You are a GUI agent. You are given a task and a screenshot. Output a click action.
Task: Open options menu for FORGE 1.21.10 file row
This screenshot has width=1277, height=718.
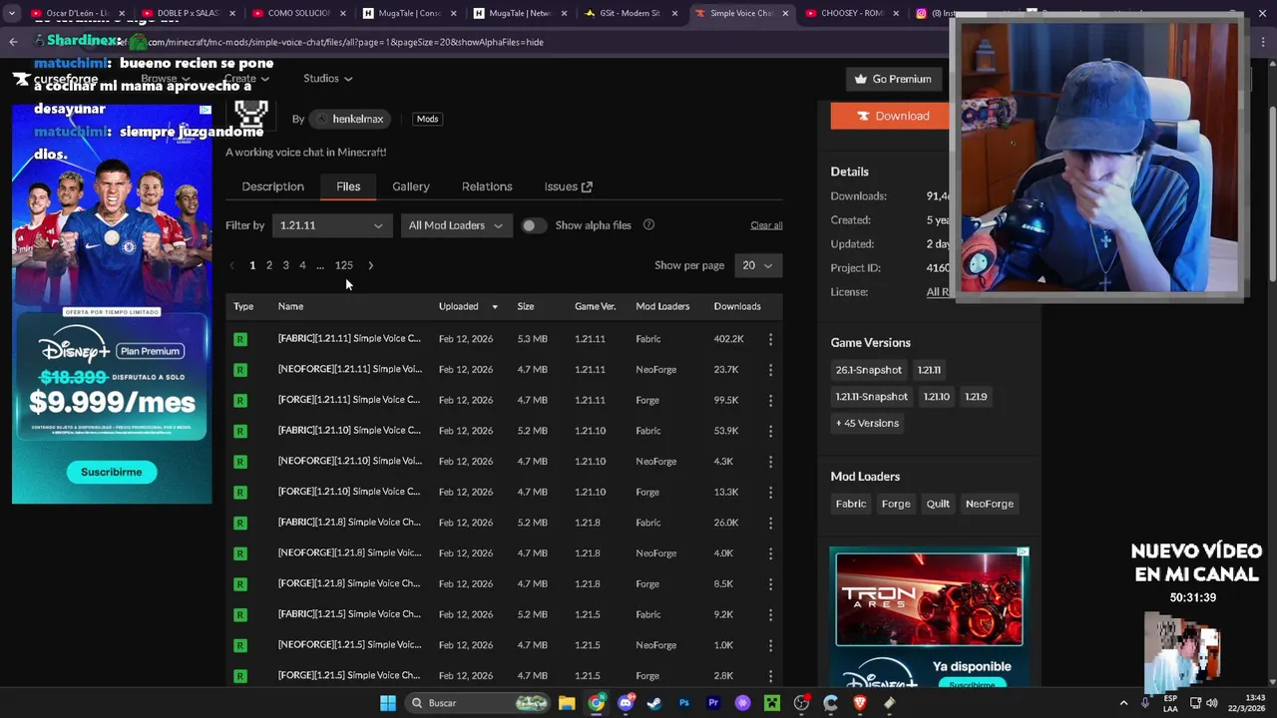click(770, 492)
